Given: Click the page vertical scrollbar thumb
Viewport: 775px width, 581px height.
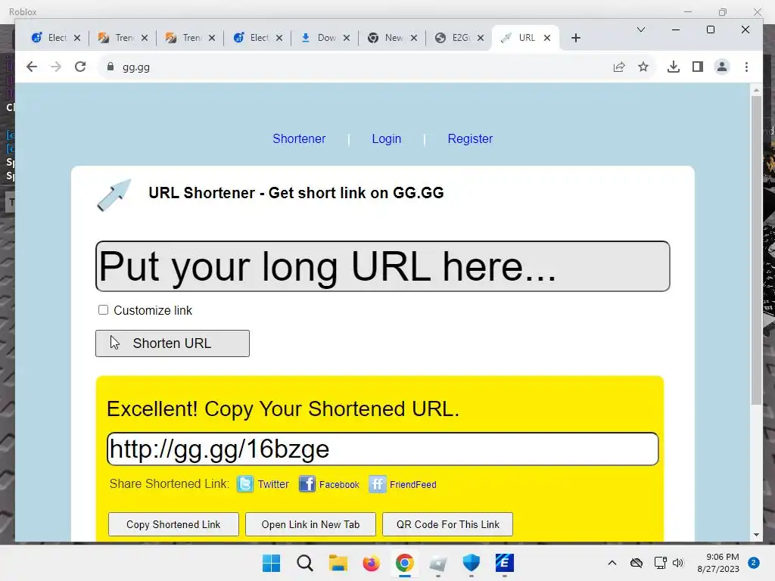Looking at the screenshot, I should 756,250.
